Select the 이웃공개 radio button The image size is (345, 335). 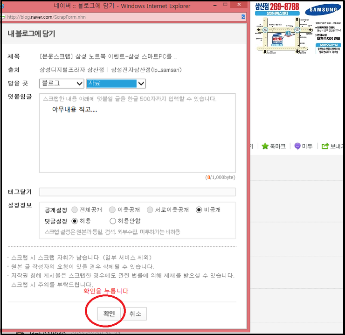pyautogui.click(x=112, y=209)
